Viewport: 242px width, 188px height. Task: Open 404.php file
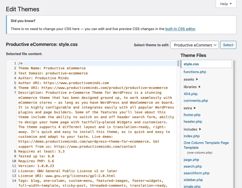pos(190,94)
